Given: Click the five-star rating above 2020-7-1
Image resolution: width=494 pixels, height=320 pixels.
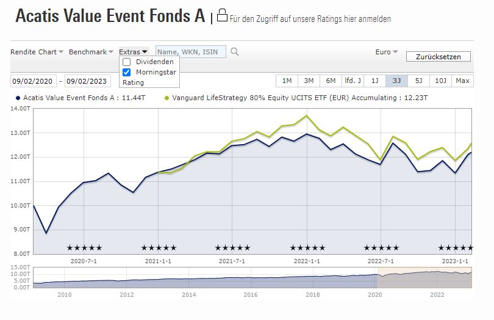Looking at the screenshot, I should tap(84, 248).
